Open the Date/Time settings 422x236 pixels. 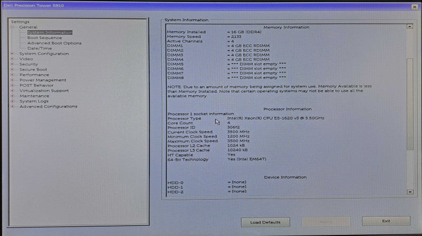[x=40, y=48]
